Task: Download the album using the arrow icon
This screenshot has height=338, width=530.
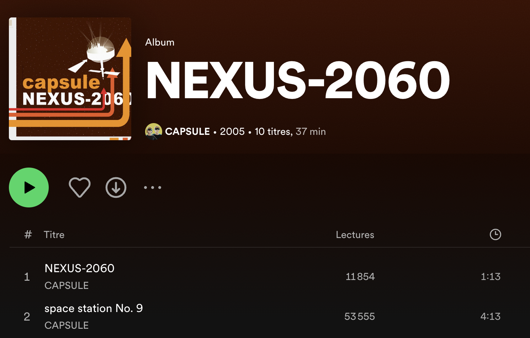Action: (x=116, y=188)
